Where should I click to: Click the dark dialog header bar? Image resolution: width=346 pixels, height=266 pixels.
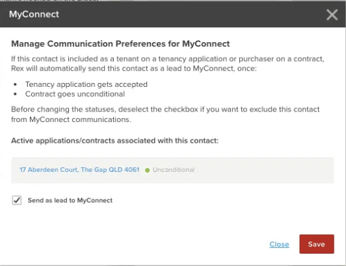point(173,14)
